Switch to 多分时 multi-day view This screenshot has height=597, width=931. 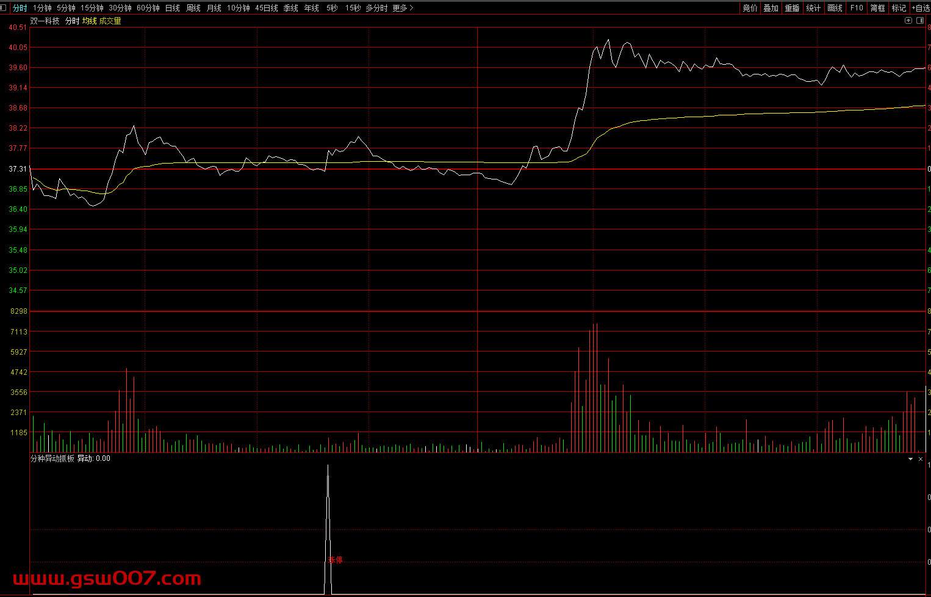click(x=376, y=8)
